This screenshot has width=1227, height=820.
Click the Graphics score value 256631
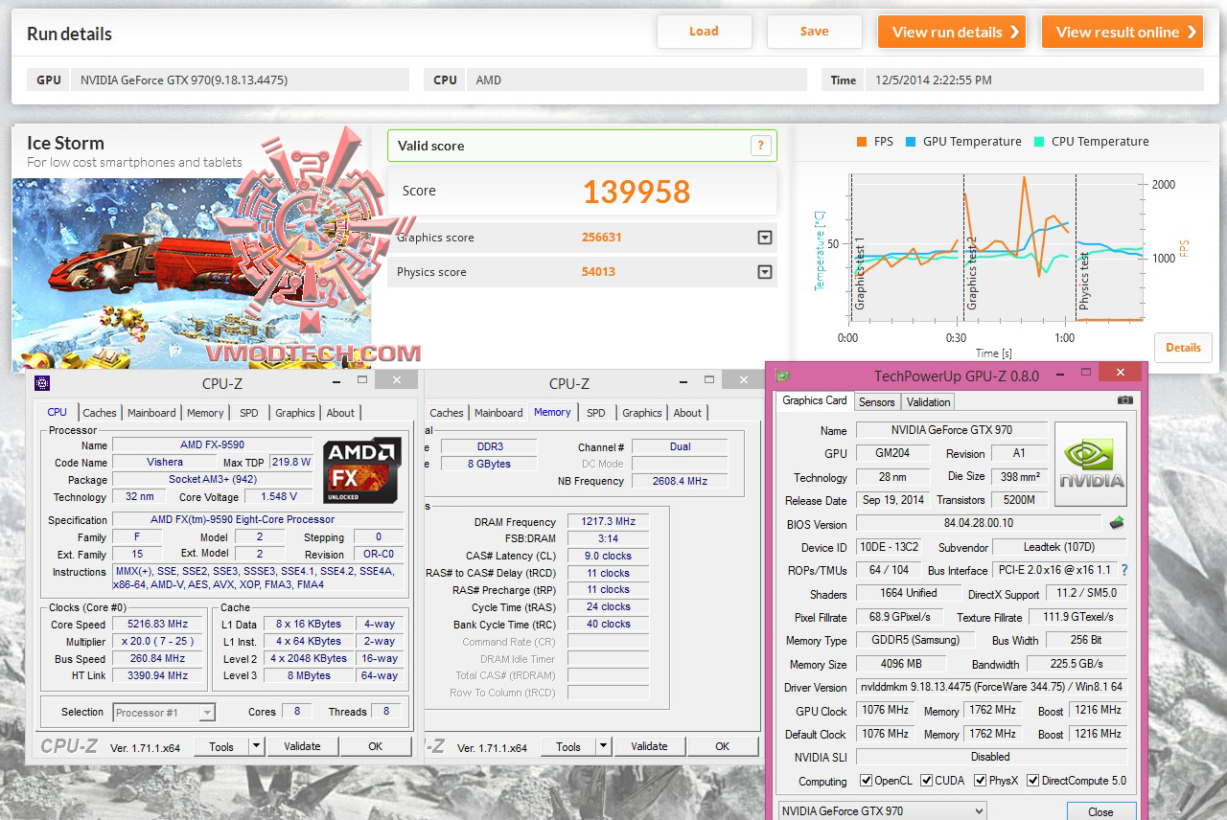tap(600, 238)
